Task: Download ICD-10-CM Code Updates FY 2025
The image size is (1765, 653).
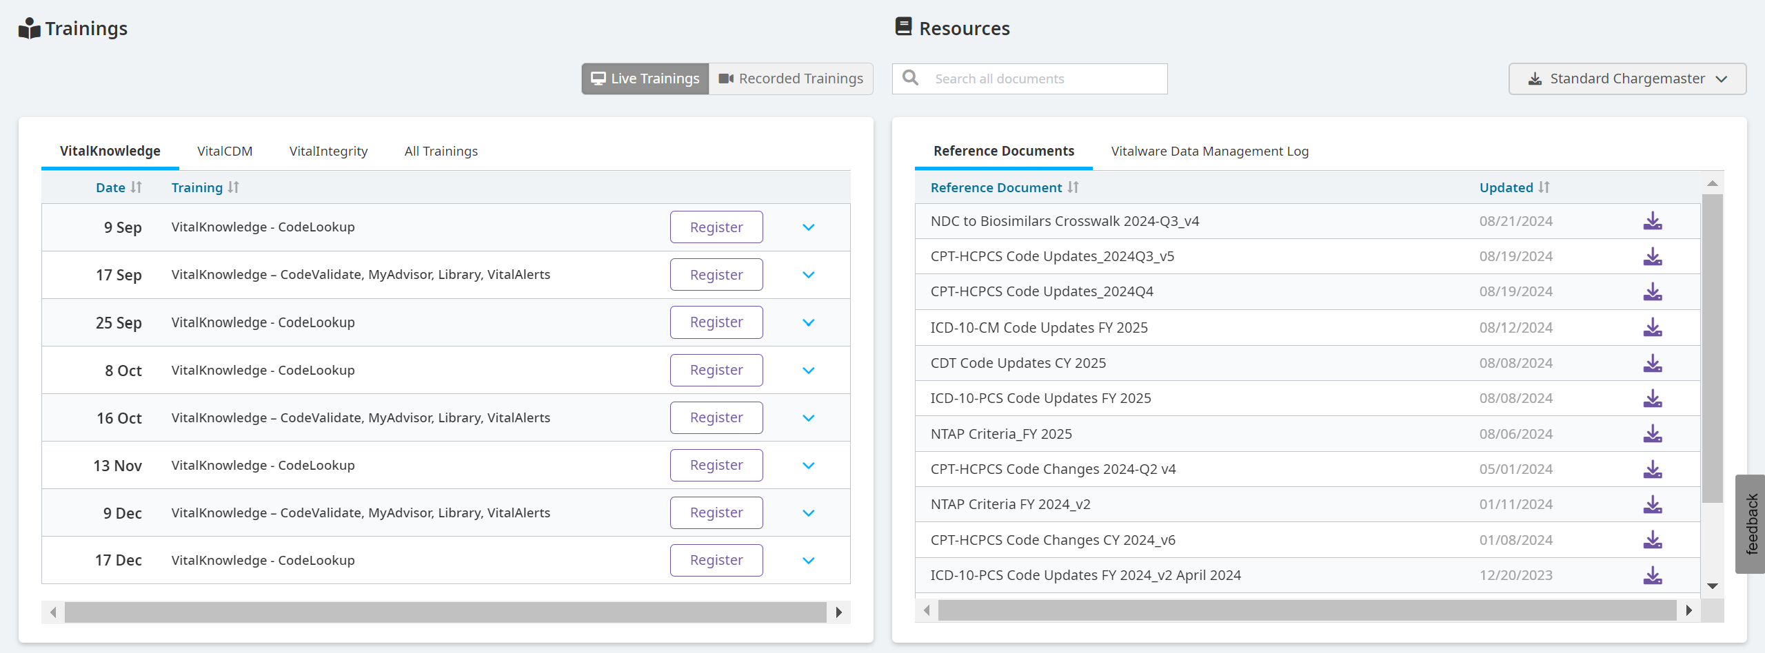Action: click(1652, 328)
